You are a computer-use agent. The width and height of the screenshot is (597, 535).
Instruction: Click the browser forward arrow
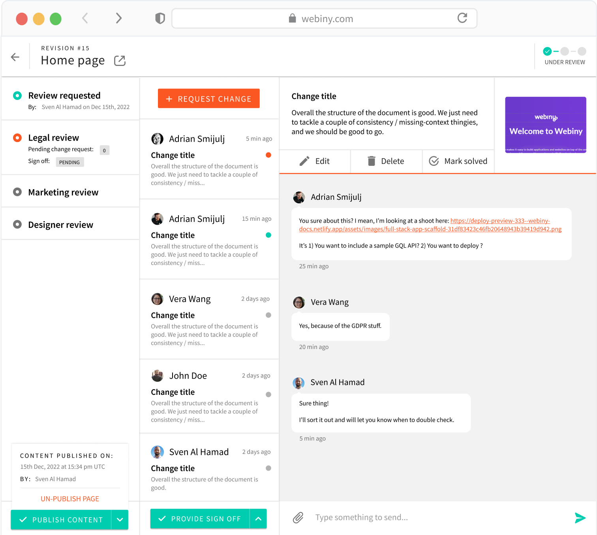pyautogui.click(x=118, y=18)
